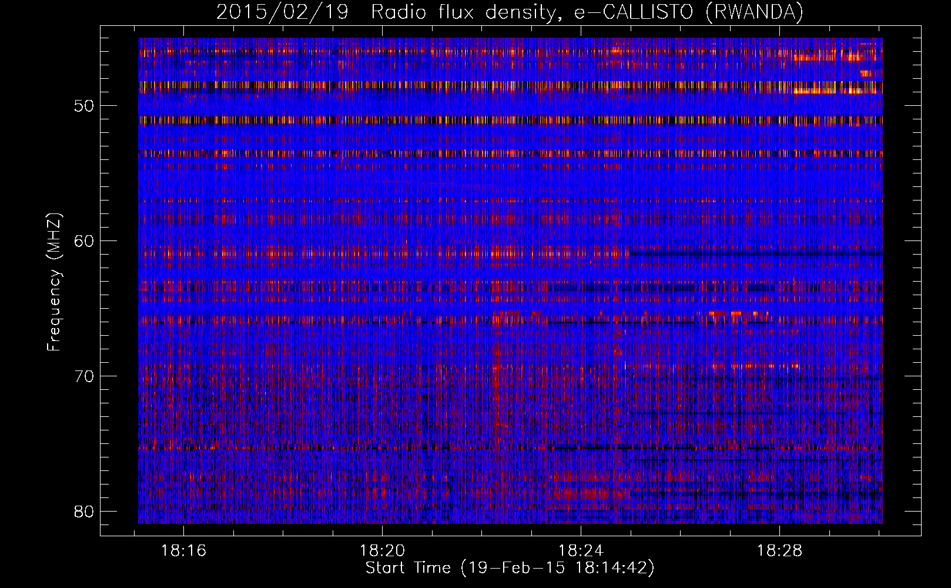
Task: Select the 18:28 time tick label
Action: 779,551
